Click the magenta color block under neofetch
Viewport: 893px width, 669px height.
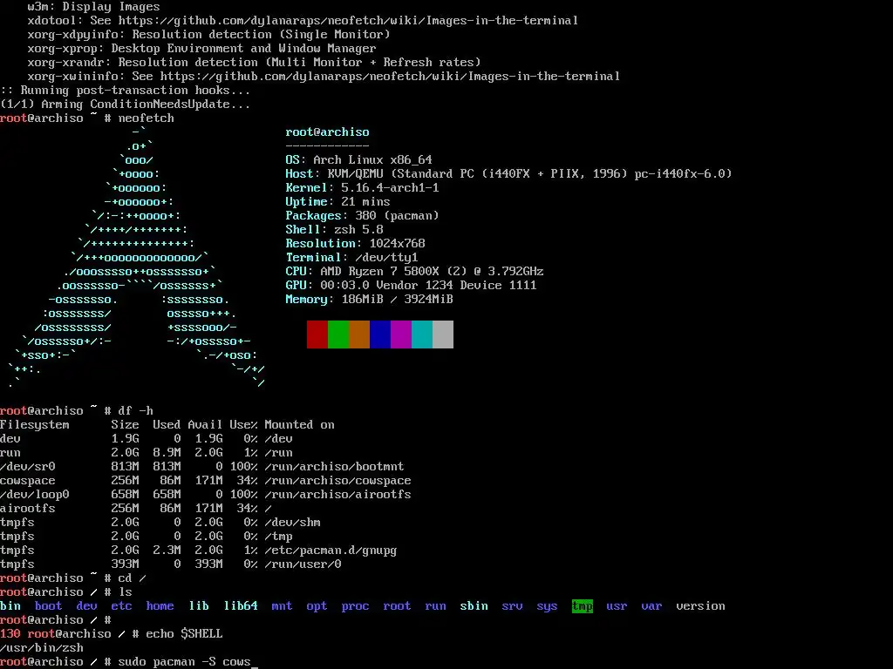401,334
